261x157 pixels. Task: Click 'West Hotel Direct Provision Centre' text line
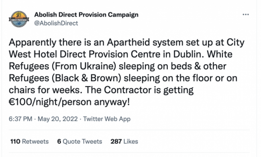pos(120,54)
